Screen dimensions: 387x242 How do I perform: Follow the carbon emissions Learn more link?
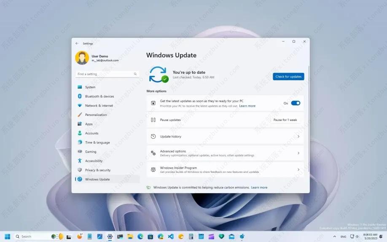click(259, 188)
